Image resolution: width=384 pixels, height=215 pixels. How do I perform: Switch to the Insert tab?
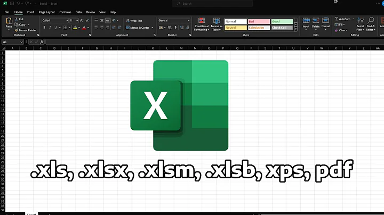[x=30, y=12]
